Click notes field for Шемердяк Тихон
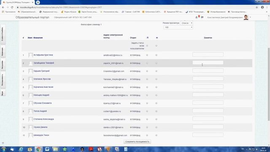The height and width of the screenshot is (152, 270). pyautogui.click(x=208, y=135)
